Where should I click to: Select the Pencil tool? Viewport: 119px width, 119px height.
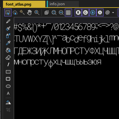8,21
